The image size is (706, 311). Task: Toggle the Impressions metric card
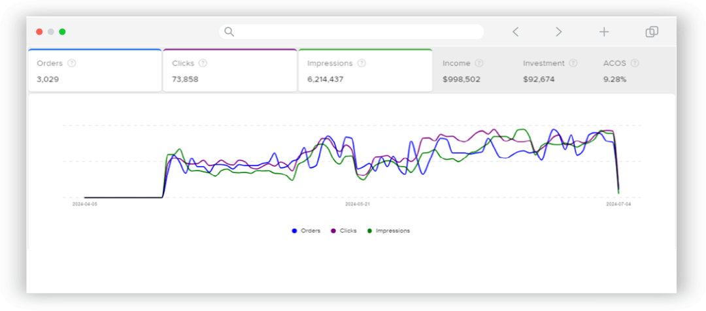coord(365,71)
